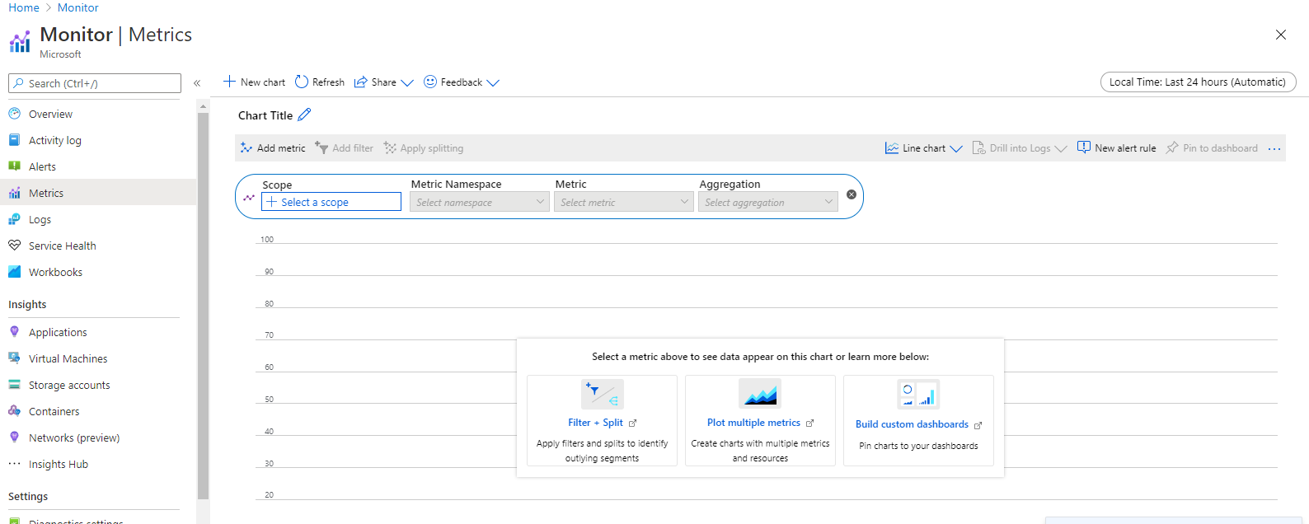This screenshot has height=524, width=1309.
Task: Click the New alert rule icon
Action: 1084,147
